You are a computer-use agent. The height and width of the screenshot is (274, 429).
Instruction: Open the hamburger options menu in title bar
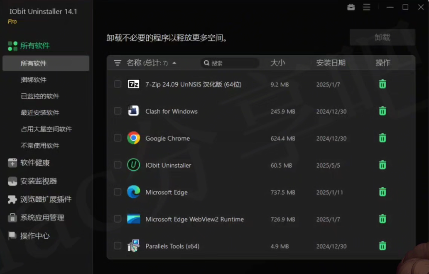(367, 7)
